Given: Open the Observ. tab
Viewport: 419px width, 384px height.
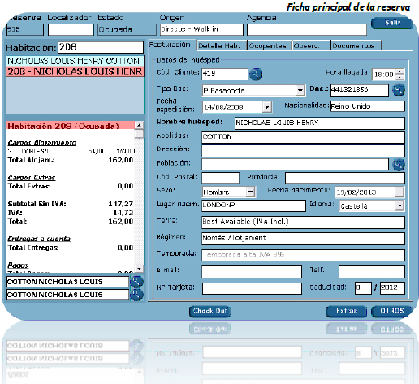Looking at the screenshot, I should point(311,45).
